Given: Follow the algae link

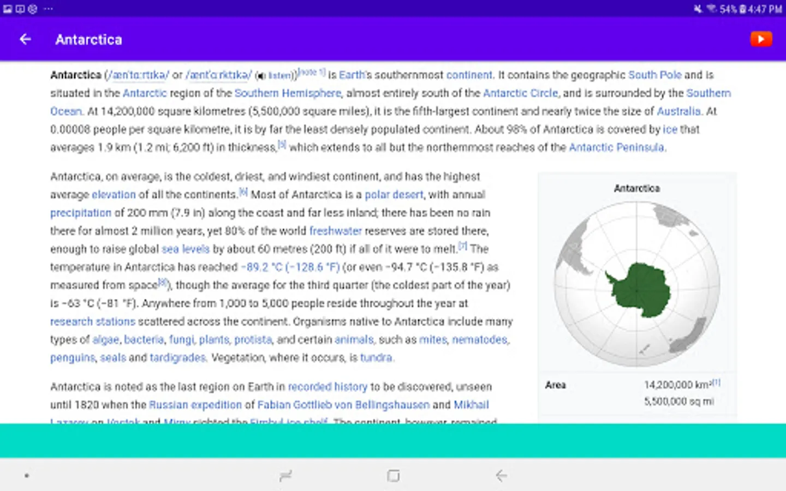Looking at the screenshot, I should tap(106, 339).
